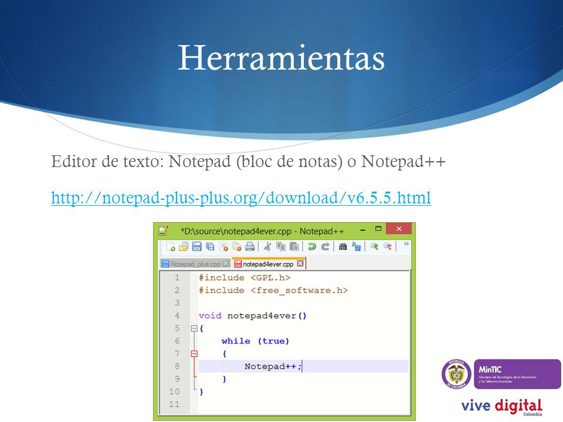563x422 pixels.
Task: Collapse the code fold at line 5
Action: click(x=194, y=328)
